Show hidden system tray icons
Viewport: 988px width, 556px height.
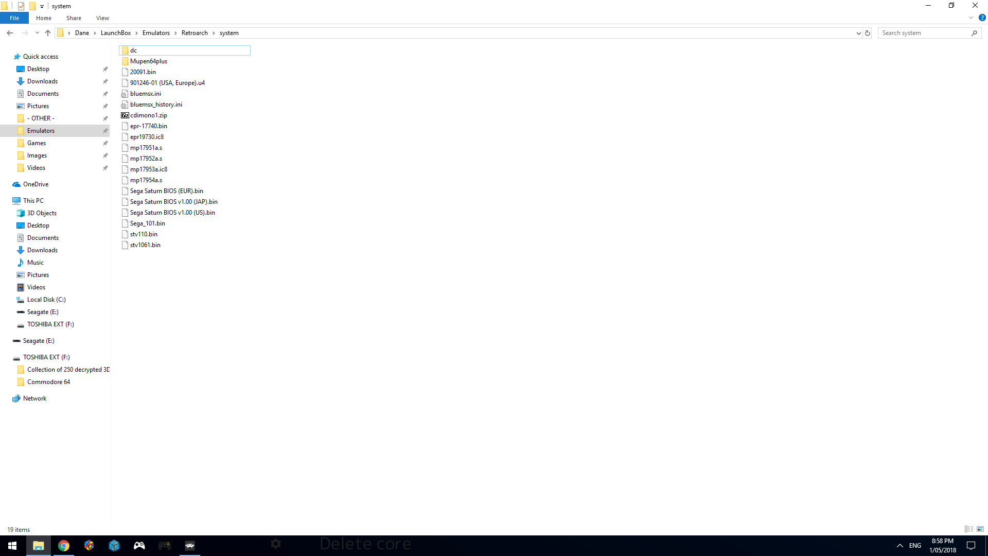tap(900, 546)
